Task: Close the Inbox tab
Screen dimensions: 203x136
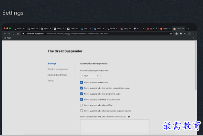Action: coord(37,29)
